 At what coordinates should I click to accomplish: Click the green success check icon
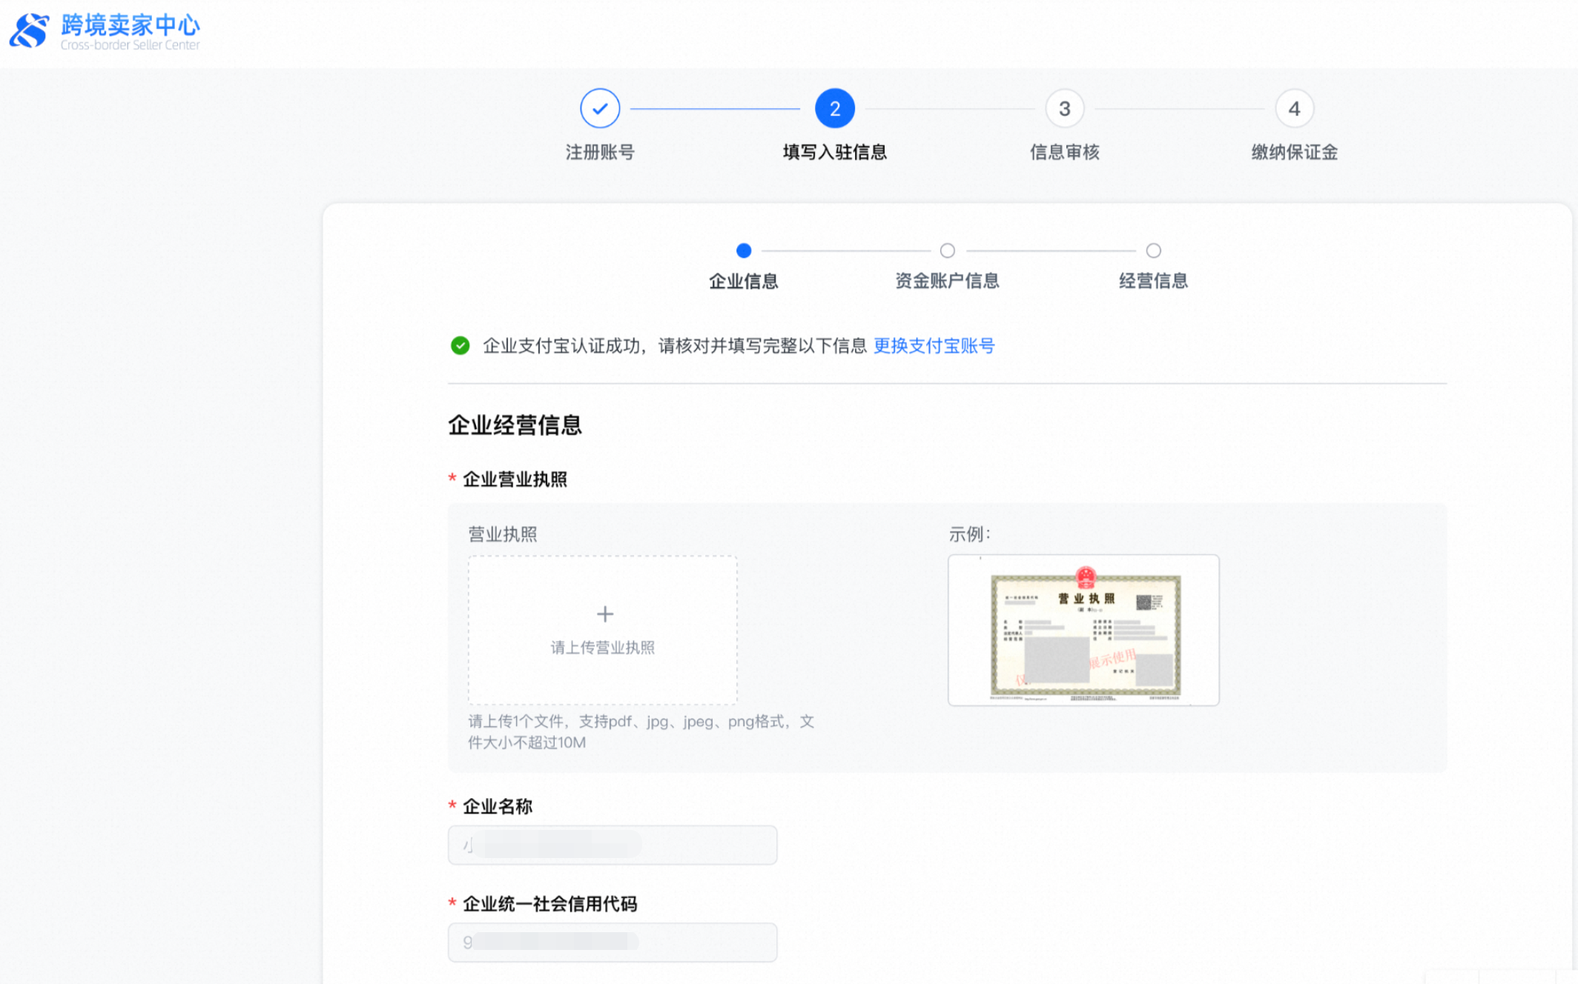coord(460,345)
